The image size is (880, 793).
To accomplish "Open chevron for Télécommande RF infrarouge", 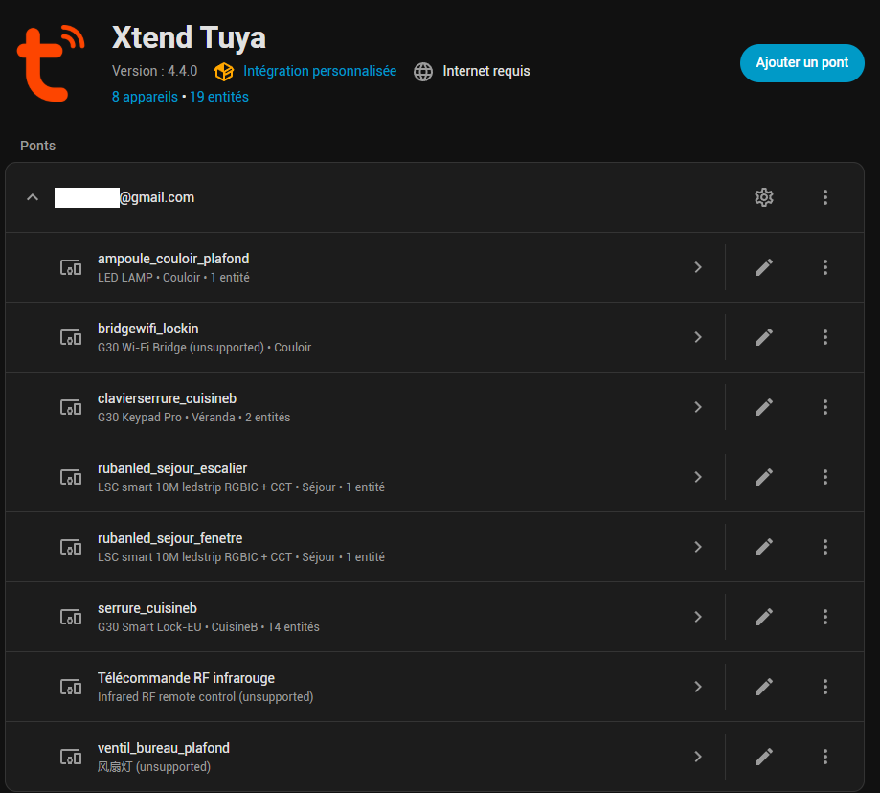I will [x=698, y=687].
